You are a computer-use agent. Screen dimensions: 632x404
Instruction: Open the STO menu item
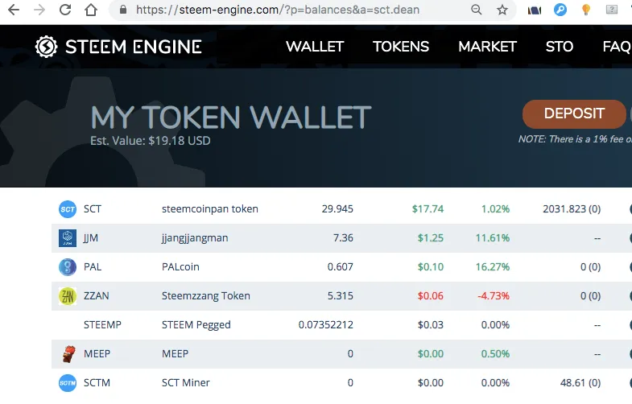(560, 47)
